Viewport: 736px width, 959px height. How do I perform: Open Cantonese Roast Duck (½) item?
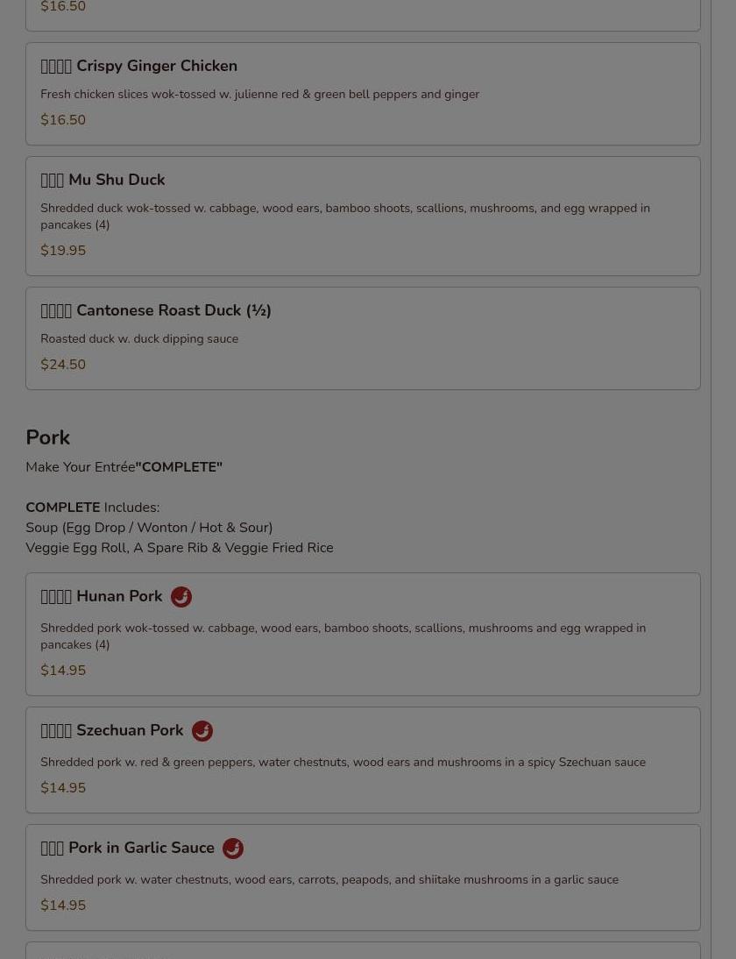(363, 338)
